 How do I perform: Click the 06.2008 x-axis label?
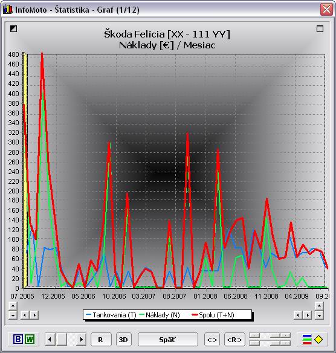click(x=236, y=296)
